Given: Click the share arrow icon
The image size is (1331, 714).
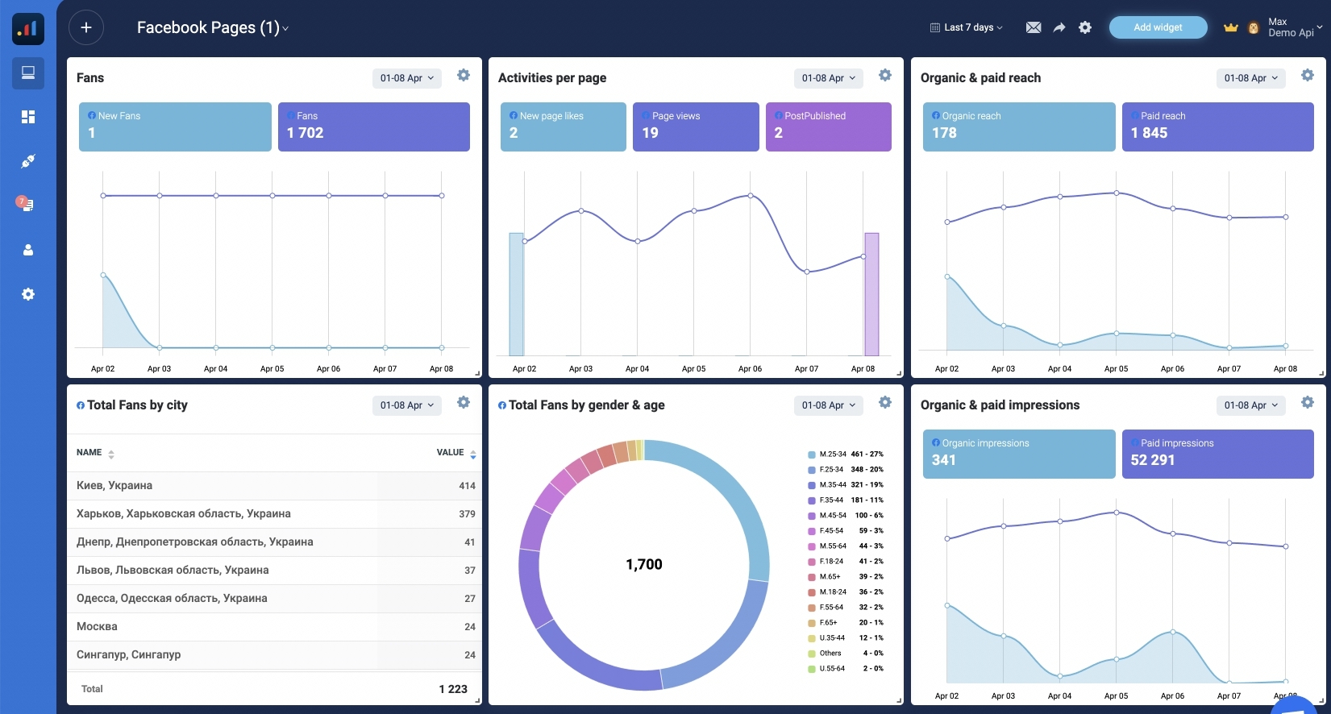Looking at the screenshot, I should point(1059,27).
